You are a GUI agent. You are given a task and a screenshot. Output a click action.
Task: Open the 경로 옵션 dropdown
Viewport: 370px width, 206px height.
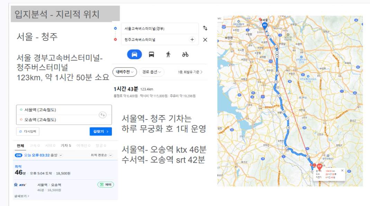[152, 72]
